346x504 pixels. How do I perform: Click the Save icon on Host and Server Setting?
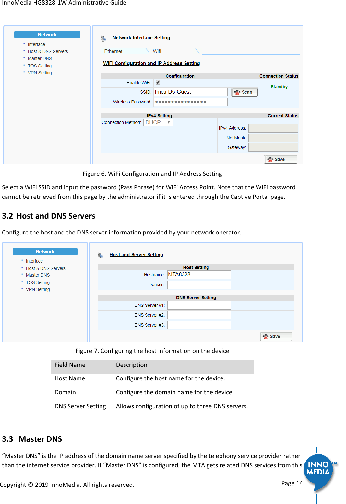coord(275,336)
